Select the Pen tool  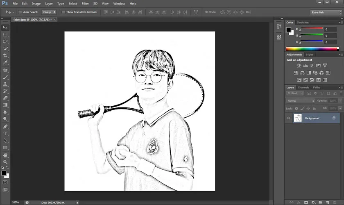click(x=5, y=127)
